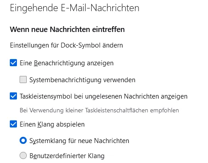Viewport: 208px width, 163px height.
Task: Click 'Einstellungen für Dock-Symbol ändern' text
Action: click(66, 45)
